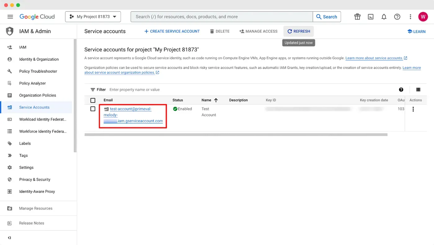The width and height of the screenshot is (434, 245).
Task: Click the Key creation date header
Action: [x=374, y=100]
